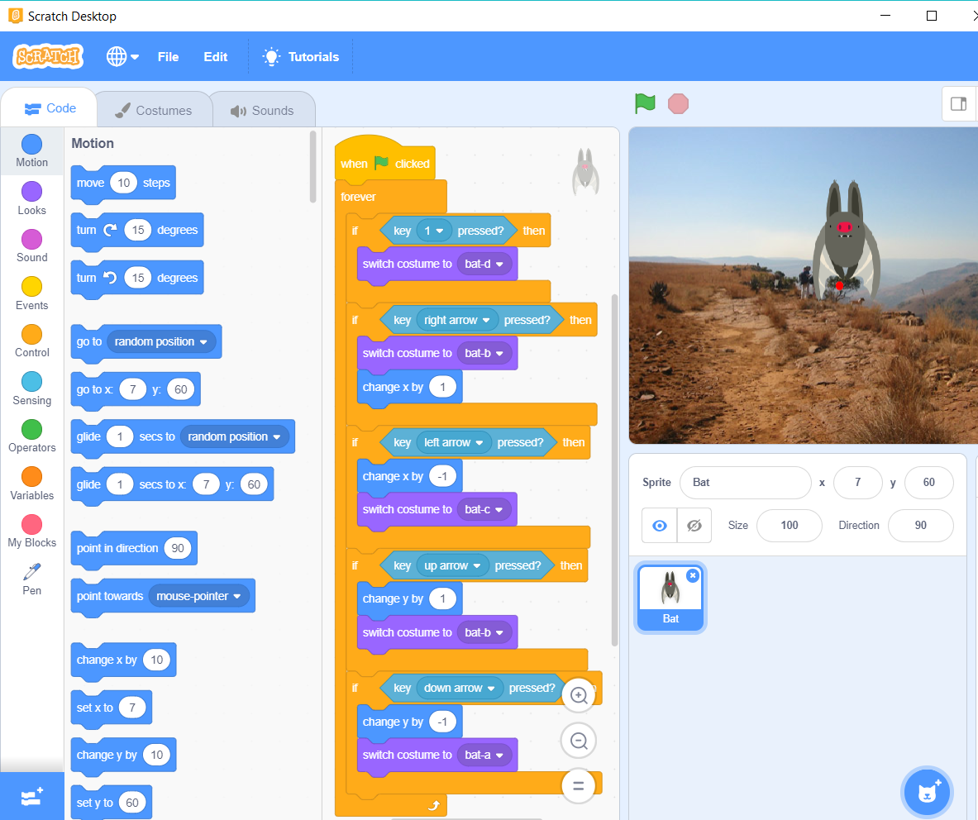Screen dimensions: 978x820
Task: Hide the Bat sprite with crossed-eye toggle
Action: (x=693, y=525)
